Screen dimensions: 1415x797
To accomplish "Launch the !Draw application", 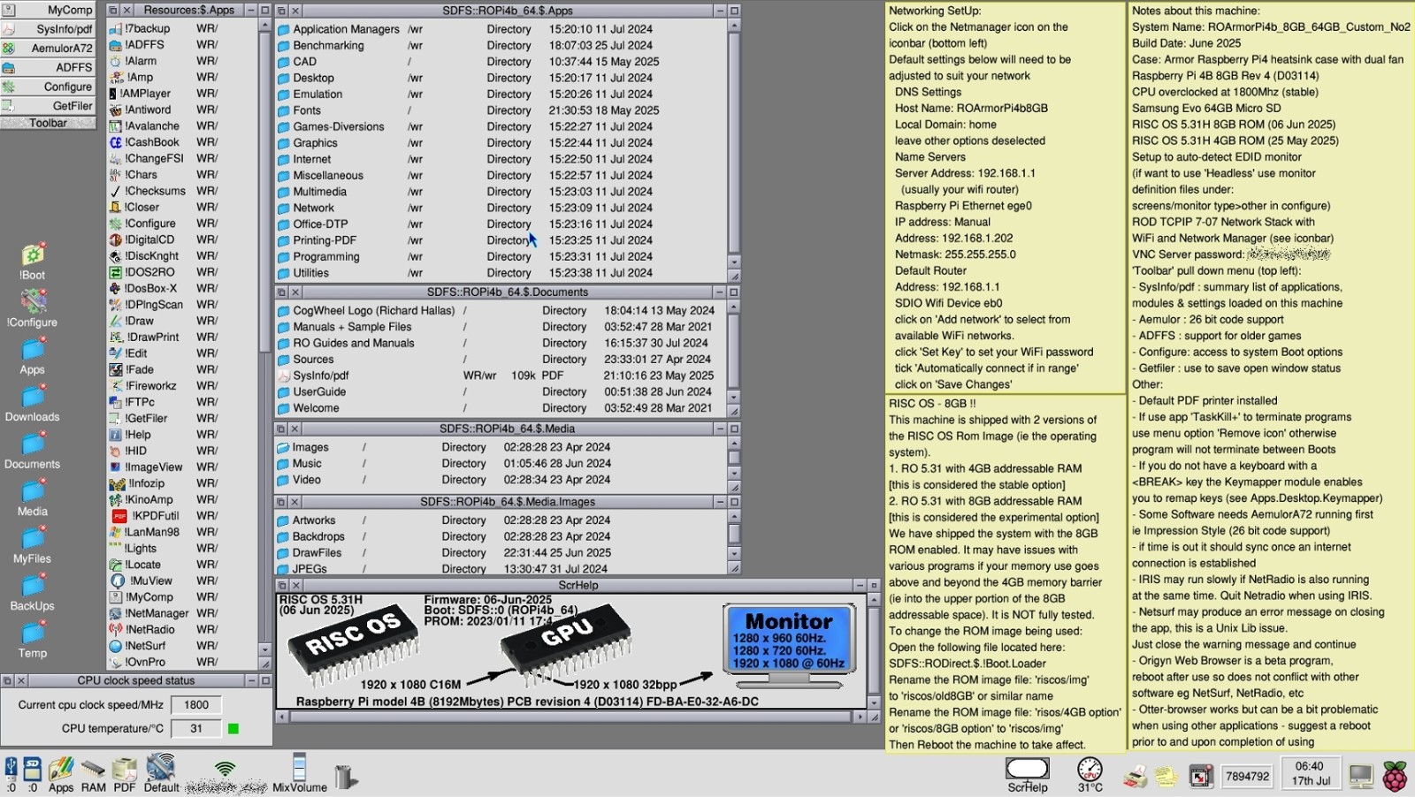I will 131,321.
